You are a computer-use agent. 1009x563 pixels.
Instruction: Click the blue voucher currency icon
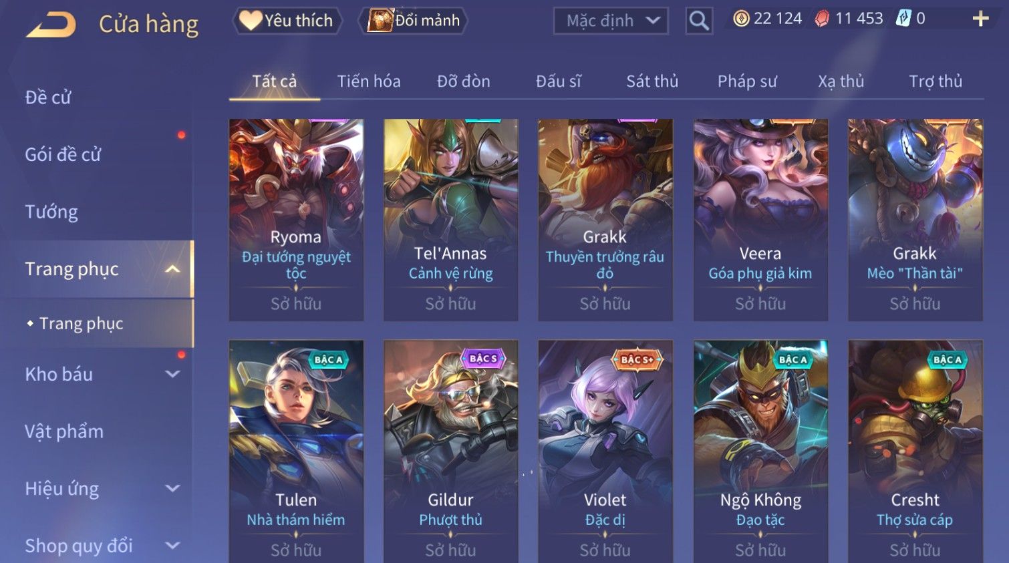pyautogui.click(x=903, y=18)
